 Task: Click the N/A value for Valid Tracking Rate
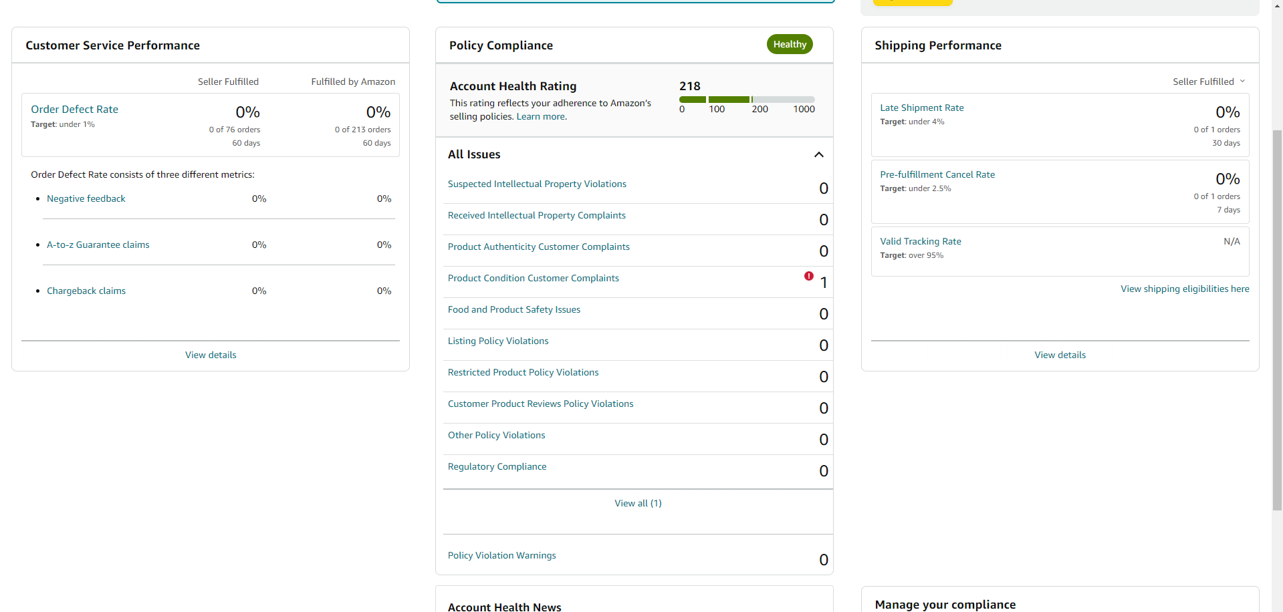coord(1232,241)
